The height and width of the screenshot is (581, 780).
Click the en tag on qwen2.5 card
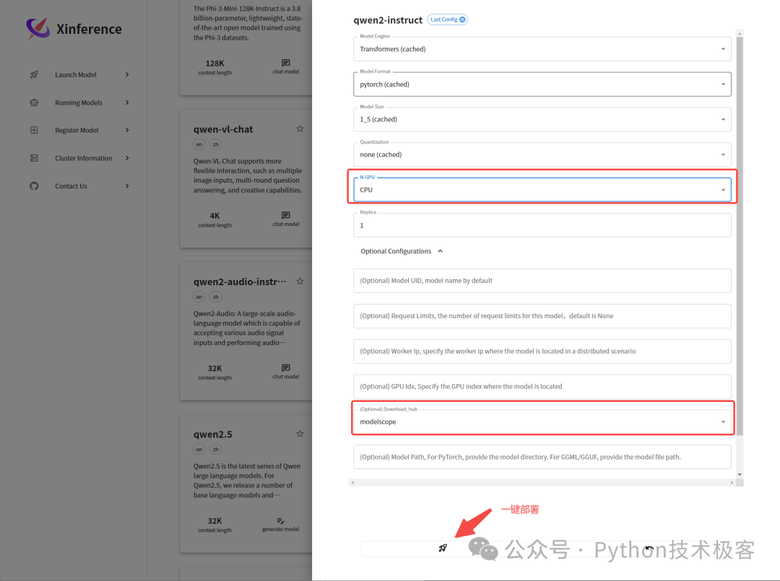(199, 450)
